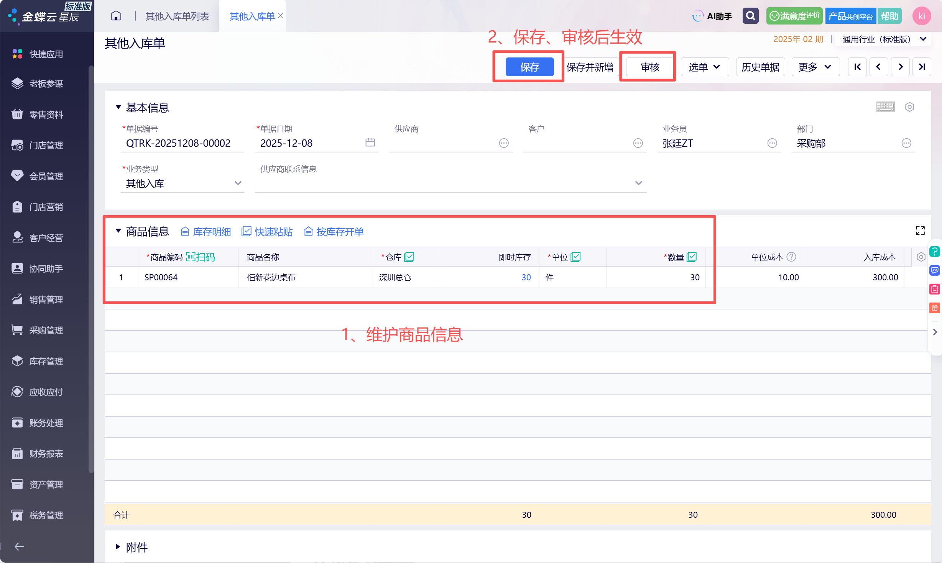Open the global search magnifier icon
This screenshot has width=942, height=563.
point(750,16)
